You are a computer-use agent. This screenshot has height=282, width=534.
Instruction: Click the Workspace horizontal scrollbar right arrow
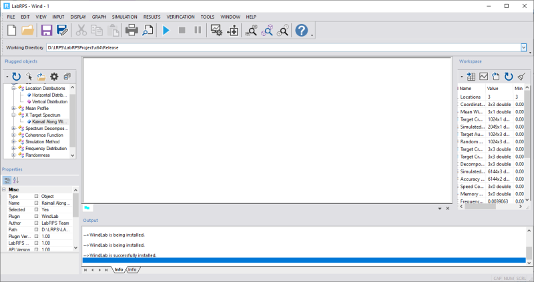pos(521,207)
